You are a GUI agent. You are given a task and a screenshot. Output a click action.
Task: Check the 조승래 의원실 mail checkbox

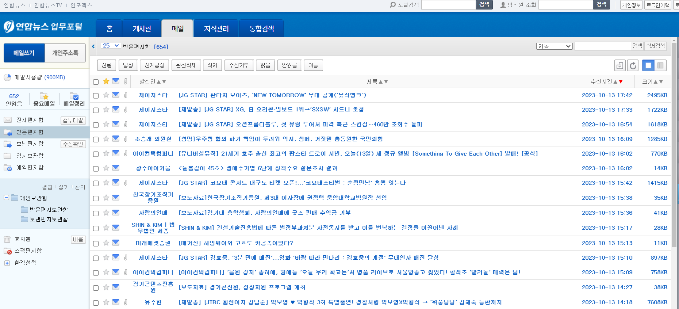tap(96, 139)
